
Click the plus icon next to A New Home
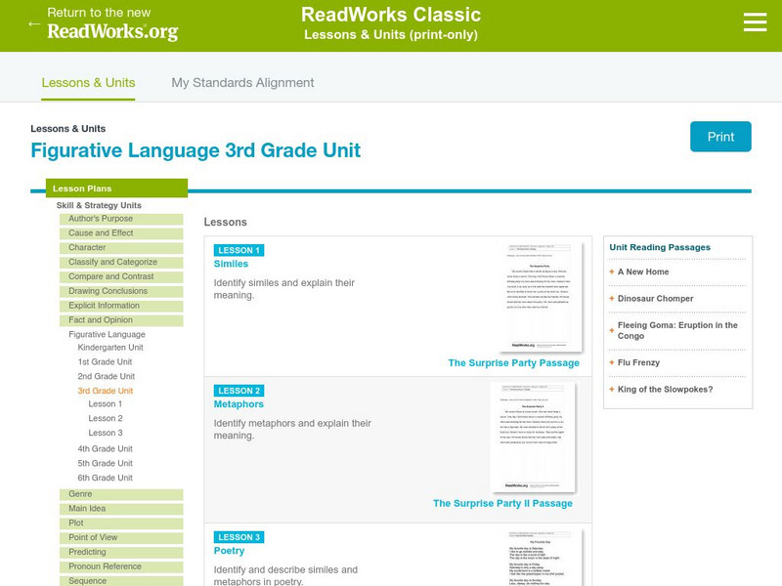pyautogui.click(x=612, y=272)
